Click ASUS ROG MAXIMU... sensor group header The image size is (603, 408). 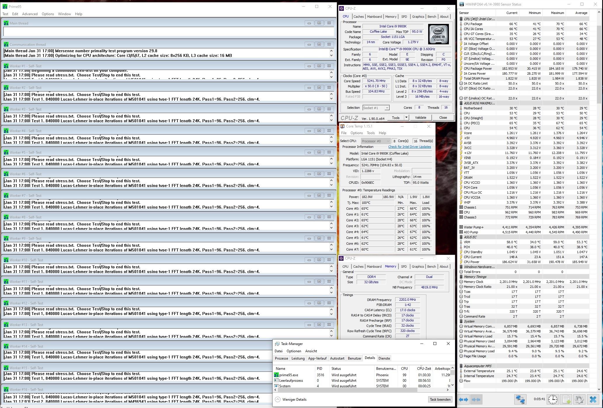point(479,103)
